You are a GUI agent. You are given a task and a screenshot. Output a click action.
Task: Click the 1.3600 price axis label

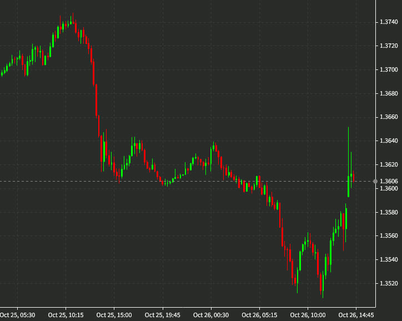389,188
